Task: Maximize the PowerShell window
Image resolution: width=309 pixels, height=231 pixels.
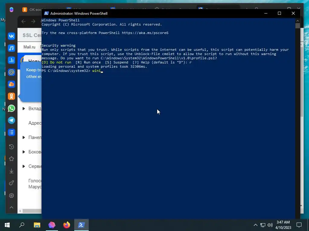Action: (279, 13)
